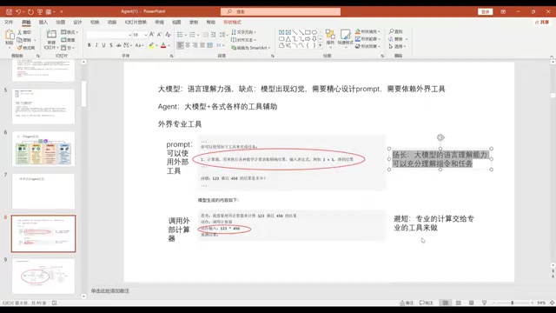
Task: Switch to the Shape Format (形状格式) tab
Action: click(x=232, y=22)
